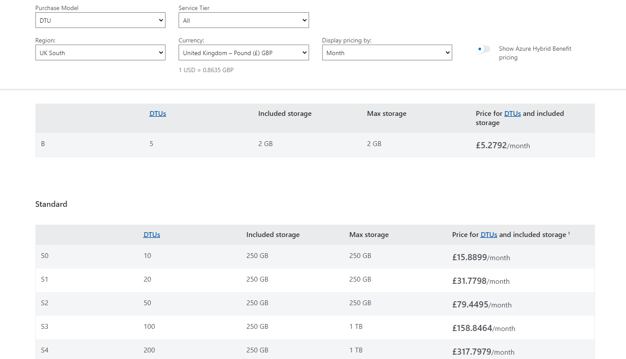Click the DTUs link in Basic table header

pos(158,114)
